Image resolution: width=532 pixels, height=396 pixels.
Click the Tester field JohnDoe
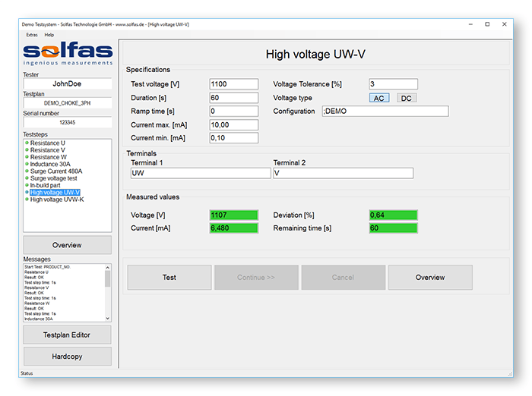(67, 83)
